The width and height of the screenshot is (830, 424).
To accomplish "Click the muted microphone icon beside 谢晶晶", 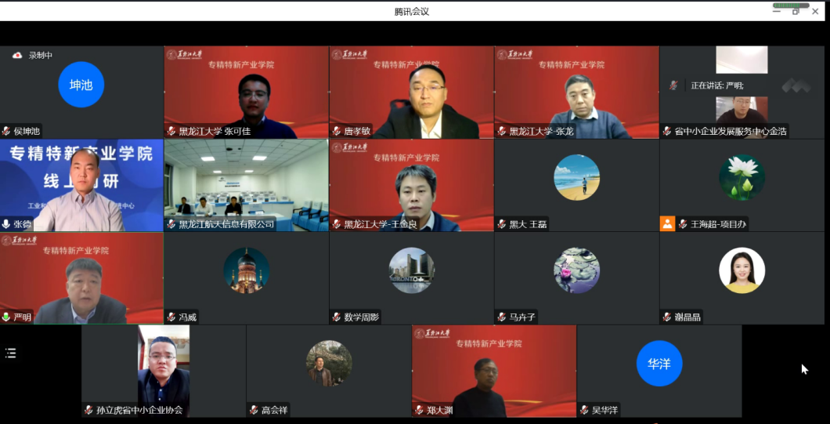I will 667,317.
